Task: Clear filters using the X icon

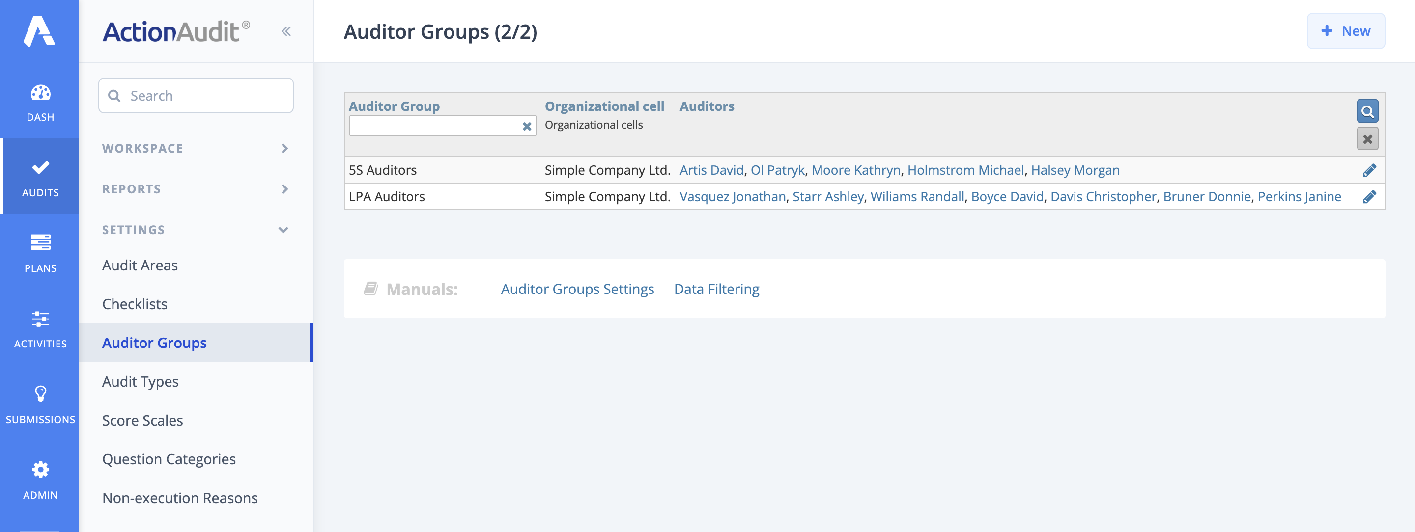Action: click(x=1368, y=139)
